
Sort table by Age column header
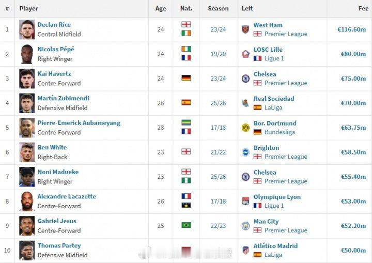click(160, 9)
